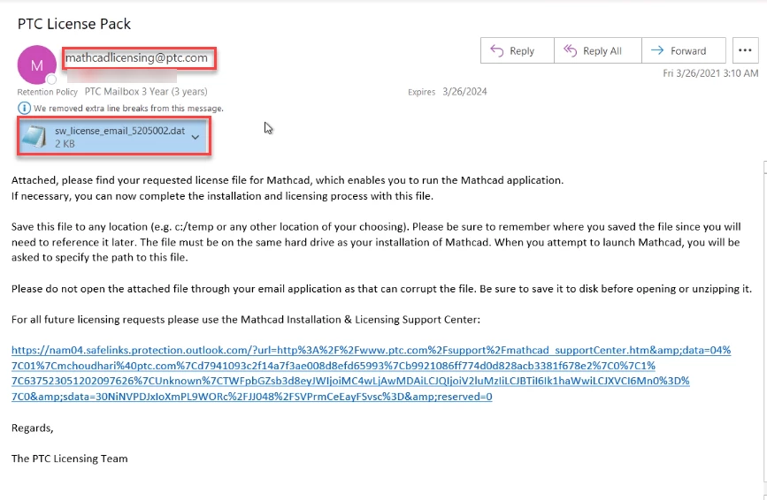This screenshot has height=500, width=767.
Task: Click the retention policy PTC Mailbox 3 Year text
Action: click(x=146, y=91)
